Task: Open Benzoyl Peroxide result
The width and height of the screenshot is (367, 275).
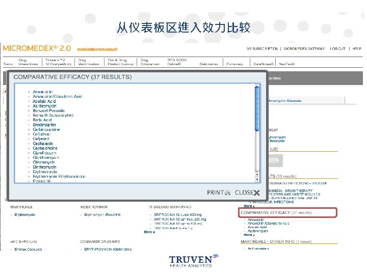Action: click(x=49, y=111)
